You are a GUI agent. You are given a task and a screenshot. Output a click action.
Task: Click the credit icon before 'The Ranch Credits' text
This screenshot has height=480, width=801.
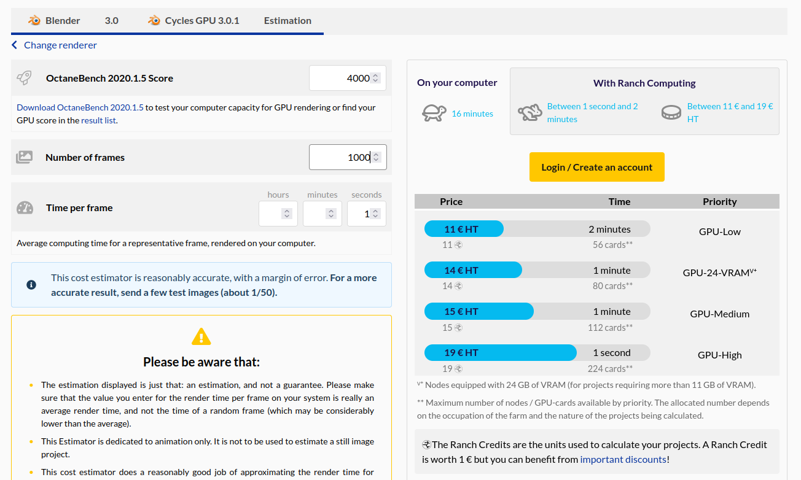coord(426,445)
